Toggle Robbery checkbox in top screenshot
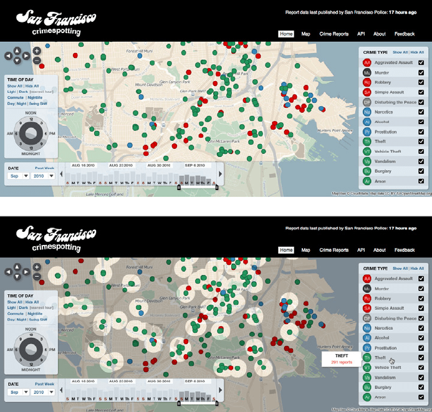This screenshot has width=432, height=412. [421, 82]
